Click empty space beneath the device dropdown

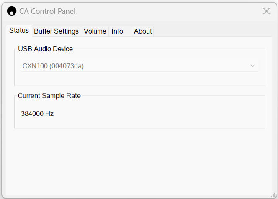[x=139, y=79]
